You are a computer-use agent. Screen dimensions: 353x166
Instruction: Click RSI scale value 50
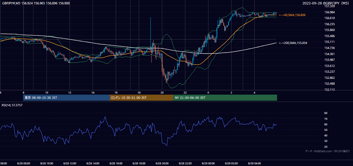pos(326,130)
